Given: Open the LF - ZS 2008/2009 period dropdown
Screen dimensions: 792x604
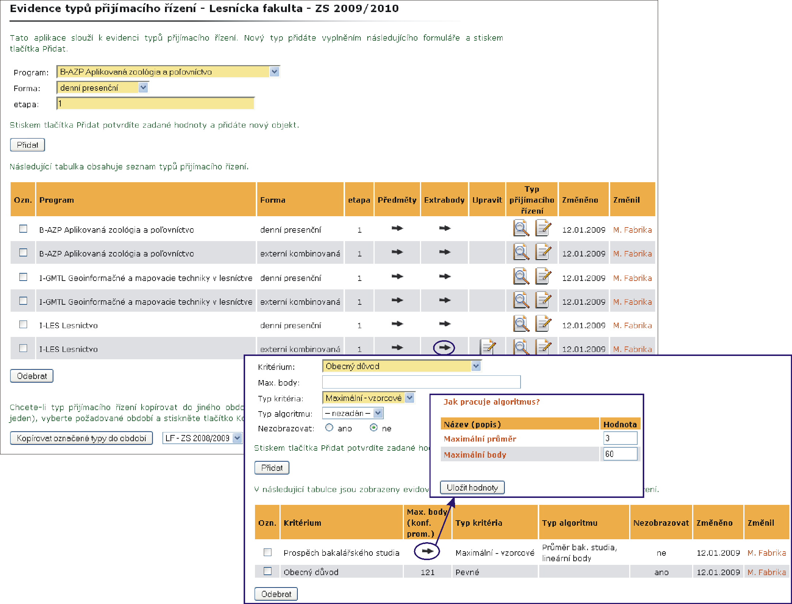Looking at the screenshot, I should pos(203,438).
